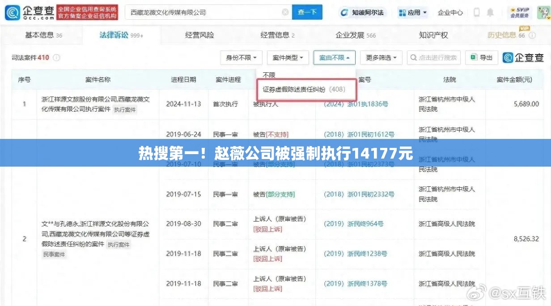Click the date 2024-11-13
Screen dimensions: 551x306
click(183, 104)
